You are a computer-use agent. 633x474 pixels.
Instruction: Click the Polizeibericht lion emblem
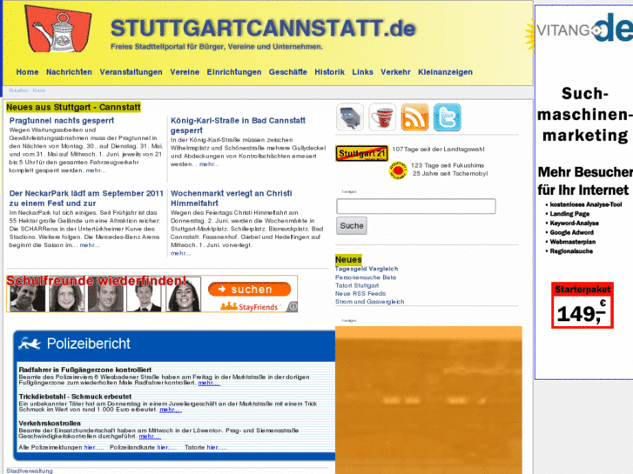coord(30,344)
